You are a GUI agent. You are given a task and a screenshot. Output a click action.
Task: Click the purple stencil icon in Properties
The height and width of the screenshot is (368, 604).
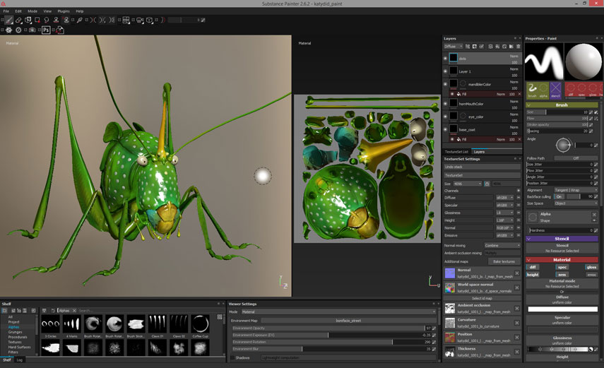(x=555, y=89)
